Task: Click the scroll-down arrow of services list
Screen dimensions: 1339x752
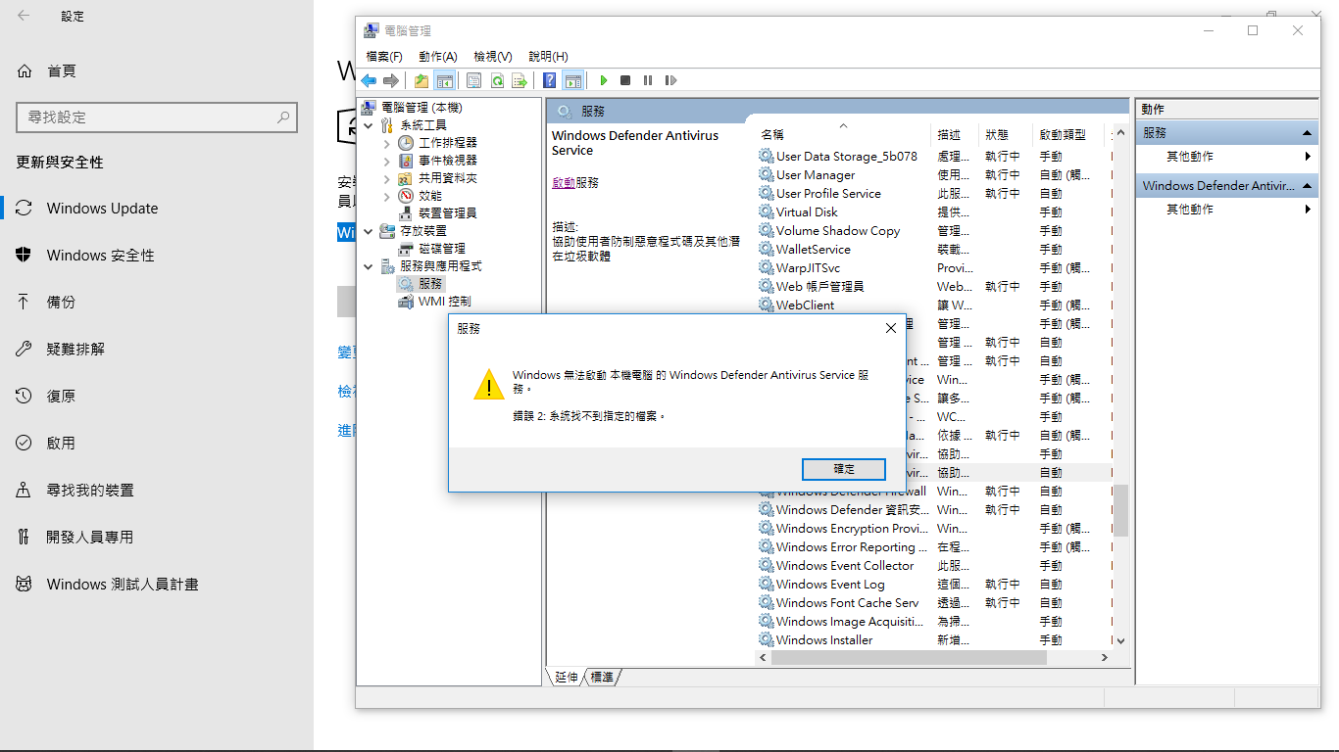Action: click(x=1120, y=641)
